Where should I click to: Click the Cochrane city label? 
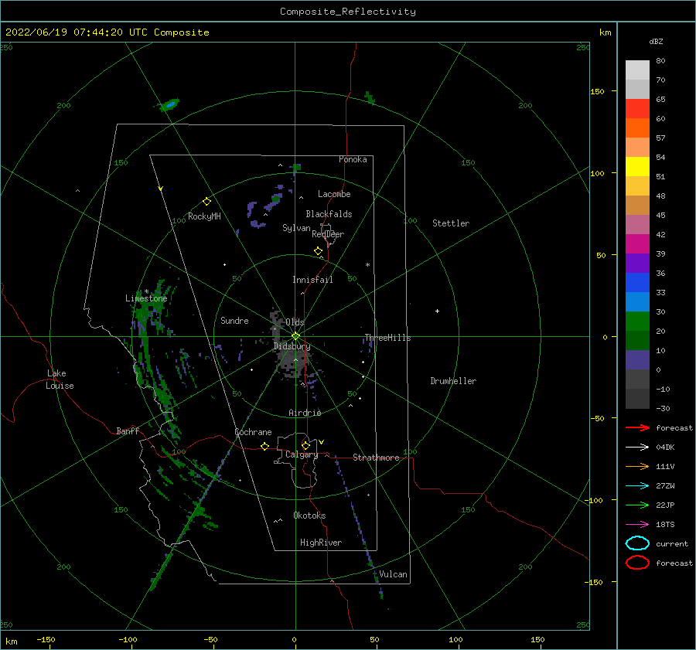point(253,432)
